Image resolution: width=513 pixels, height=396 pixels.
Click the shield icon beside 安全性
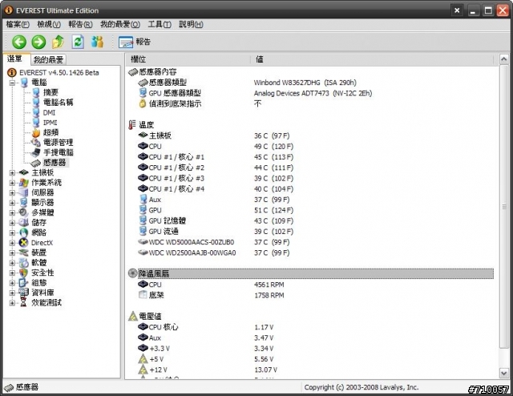tap(23, 273)
